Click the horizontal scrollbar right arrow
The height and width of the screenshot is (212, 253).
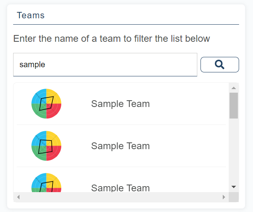tap(224, 197)
